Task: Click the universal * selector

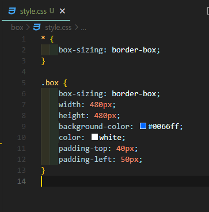Action: pos(43,39)
